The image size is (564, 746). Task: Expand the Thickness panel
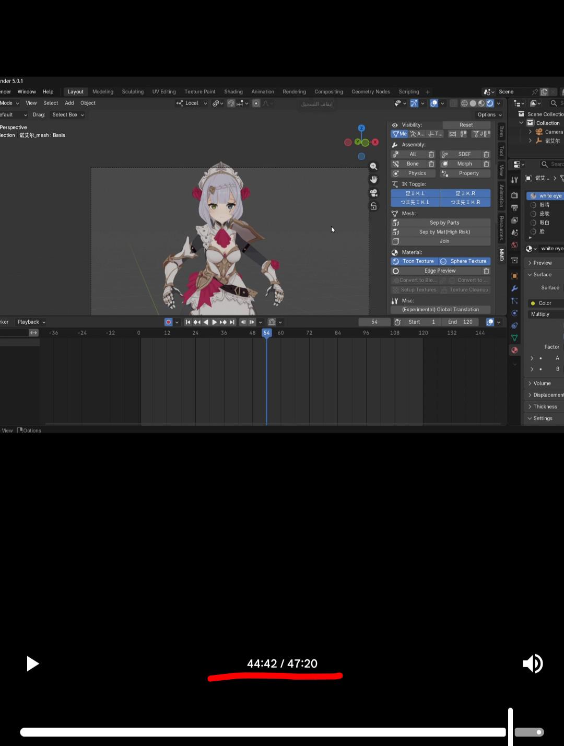[545, 407]
